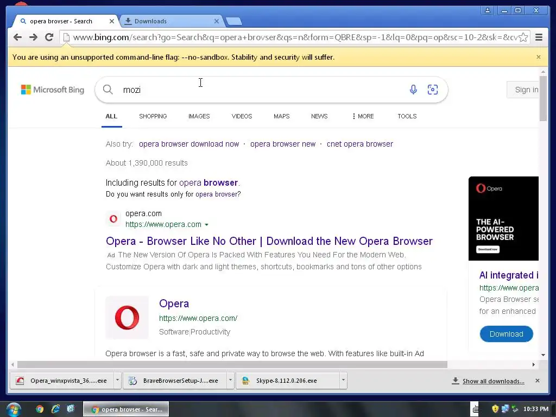Click the blue Download button in sidebar

click(x=507, y=334)
